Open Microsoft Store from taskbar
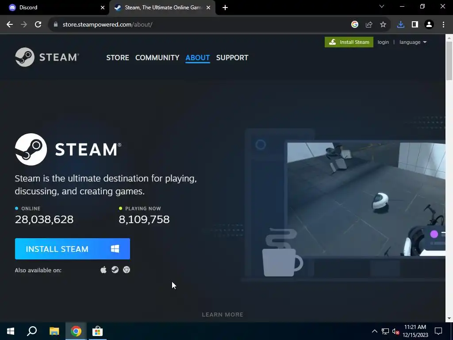 97,331
